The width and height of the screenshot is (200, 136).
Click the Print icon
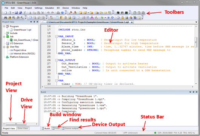tap(58, 12)
